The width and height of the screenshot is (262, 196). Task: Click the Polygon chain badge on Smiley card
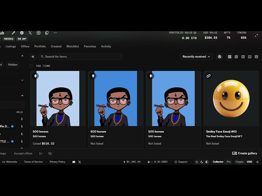[208, 76]
